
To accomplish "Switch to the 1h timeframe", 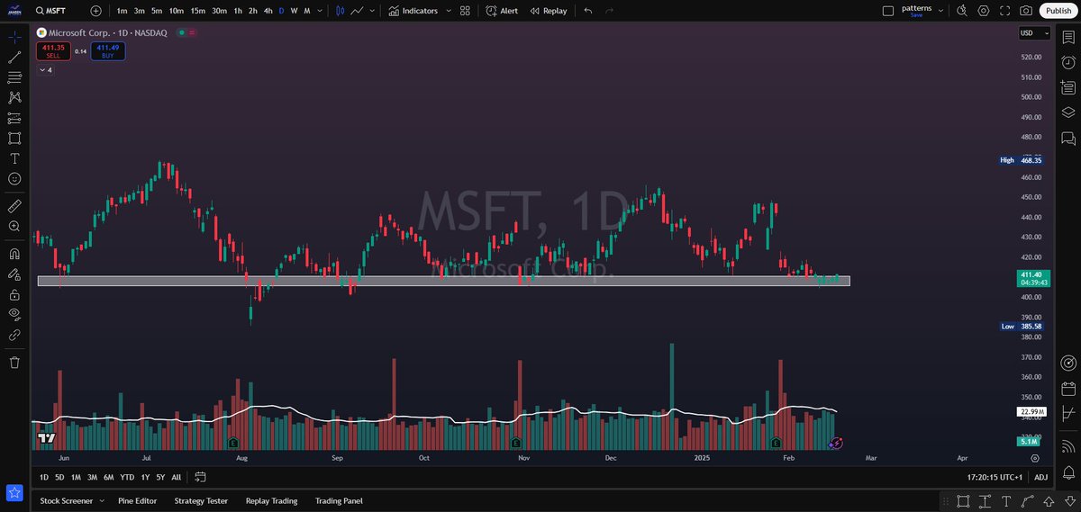I will (x=238, y=11).
